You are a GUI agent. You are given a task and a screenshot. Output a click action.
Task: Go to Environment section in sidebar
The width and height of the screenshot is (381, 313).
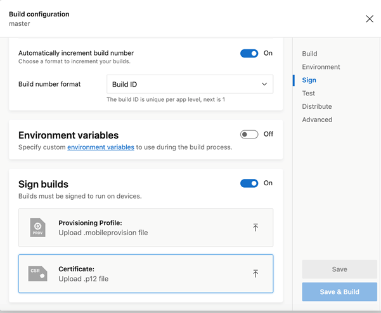point(321,67)
